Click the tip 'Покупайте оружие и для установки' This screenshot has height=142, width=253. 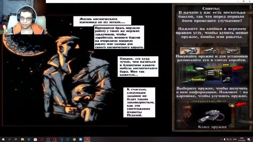click(x=211, y=58)
